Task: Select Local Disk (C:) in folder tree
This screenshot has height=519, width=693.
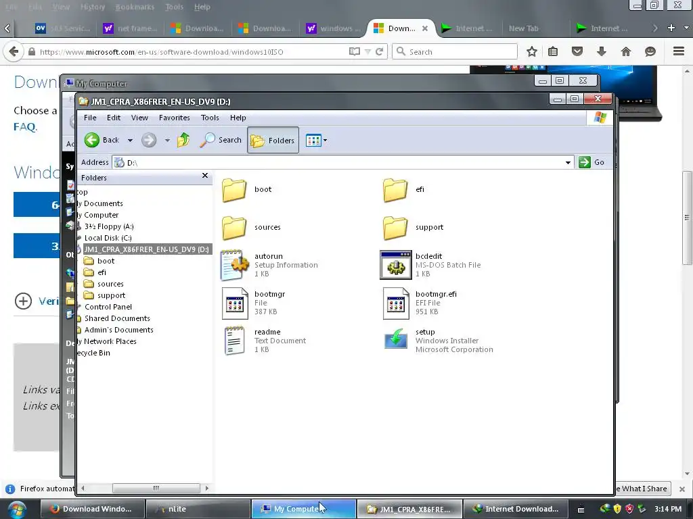Action: [108, 238]
